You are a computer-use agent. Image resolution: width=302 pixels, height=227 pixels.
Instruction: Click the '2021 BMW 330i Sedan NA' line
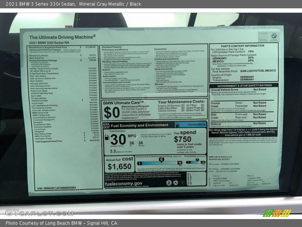click(49, 43)
